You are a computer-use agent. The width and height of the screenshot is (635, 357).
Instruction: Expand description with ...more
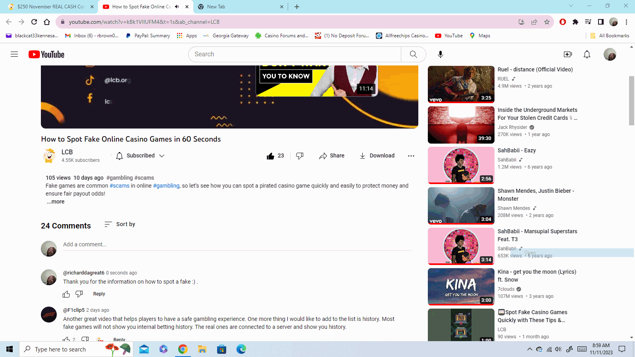[x=56, y=202]
